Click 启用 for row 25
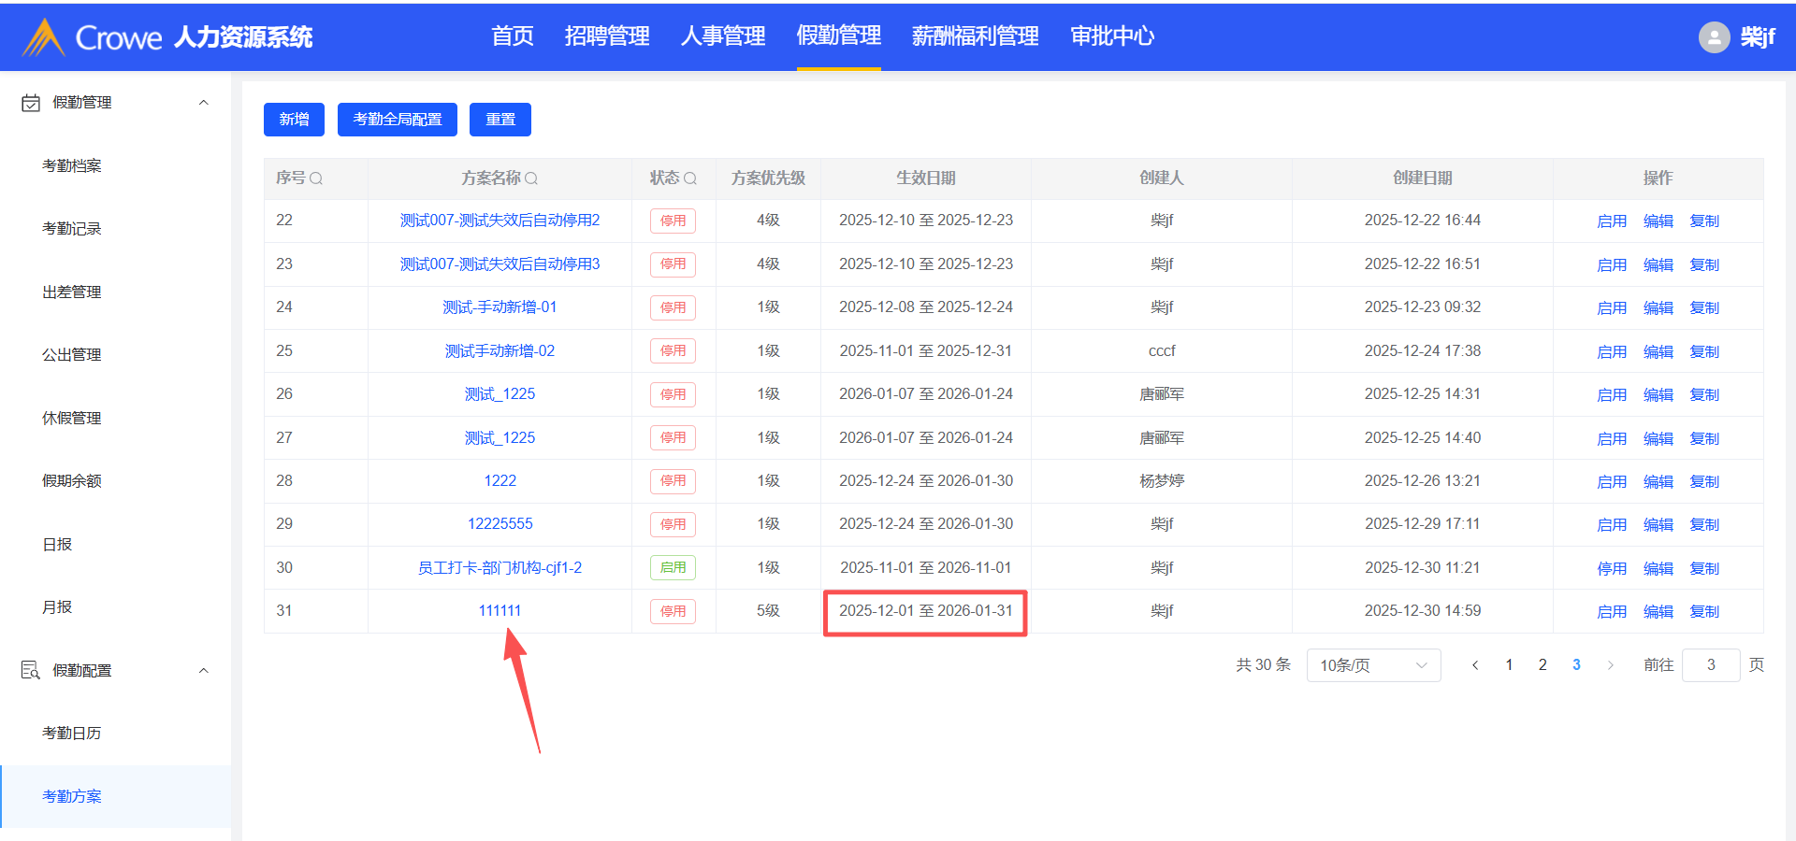 [1612, 351]
